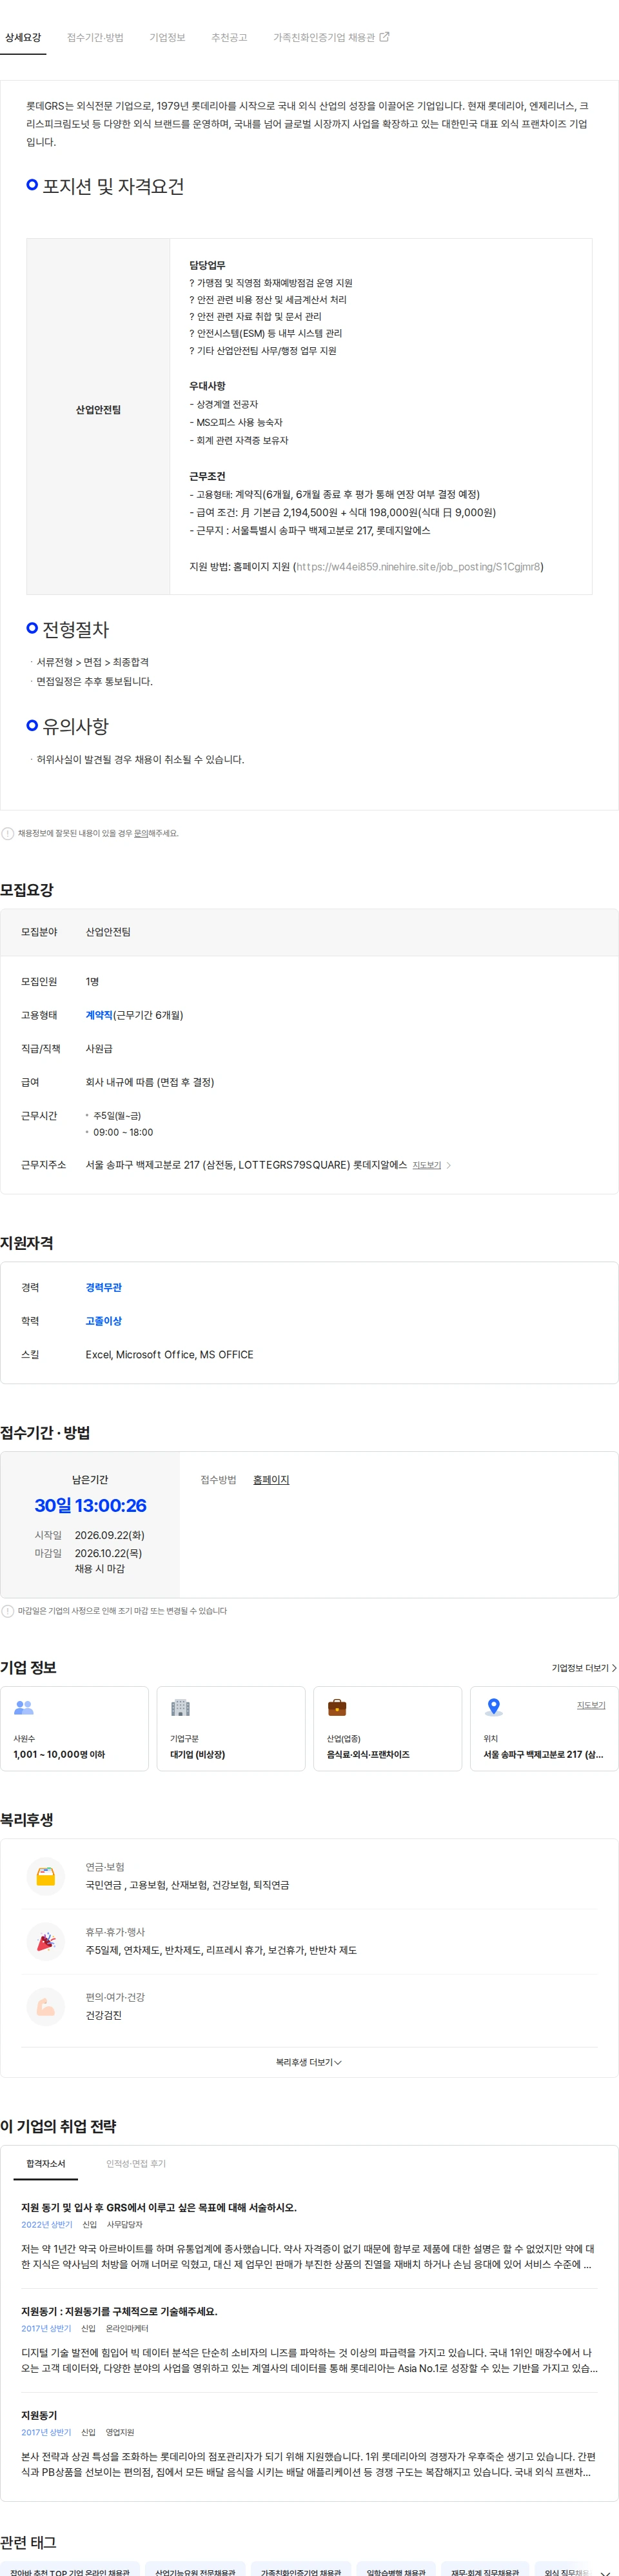Image resolution: width=619 pixels, height=2576 pixels.
Task: Click the deadline date '2026.10.22(목)'
Action: [108, 1553]
